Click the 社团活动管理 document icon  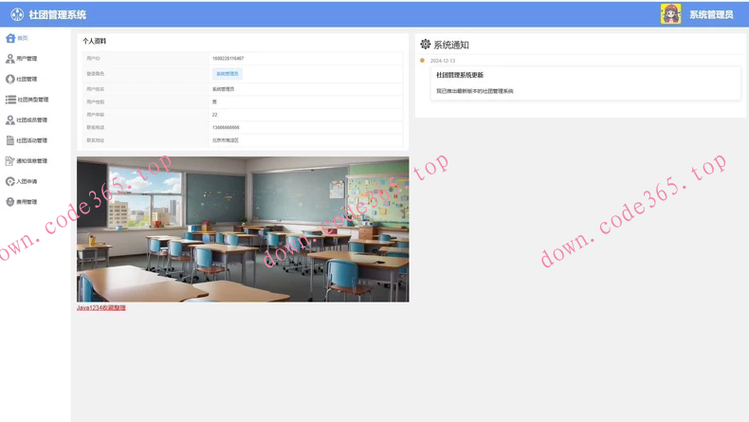click(10, 140)
